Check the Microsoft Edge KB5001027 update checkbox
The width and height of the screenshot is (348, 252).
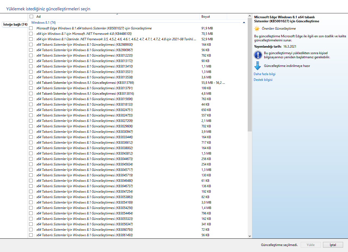coord(31,28)
